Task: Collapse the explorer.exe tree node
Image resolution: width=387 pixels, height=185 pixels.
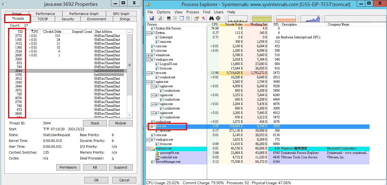Action: point(149,149)
